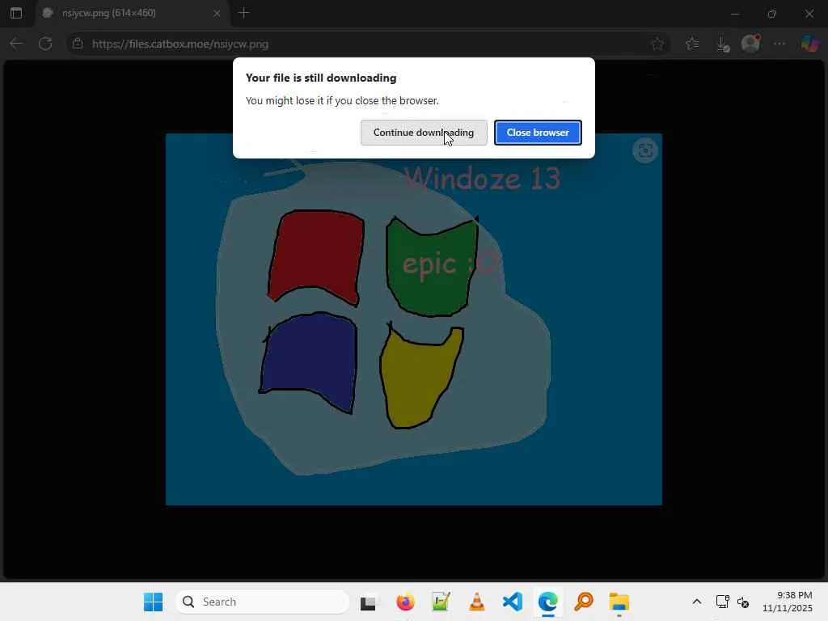Image resolution: width=828 pixels, height=621 pixels.
Task: Launch Firefox from the taskbar
Action: tap(405, 602)
